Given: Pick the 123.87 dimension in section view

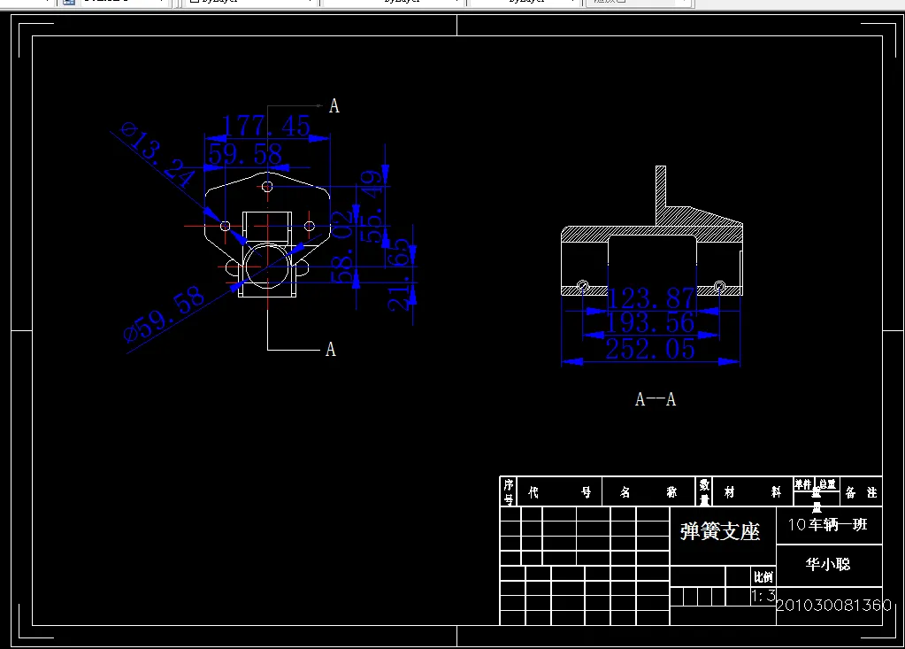Looking at the screenshot, I should (x=651, y=298).
